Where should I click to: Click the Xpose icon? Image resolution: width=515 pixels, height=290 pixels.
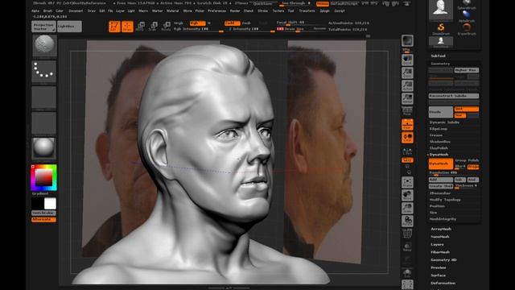click(x=407, y=284)
